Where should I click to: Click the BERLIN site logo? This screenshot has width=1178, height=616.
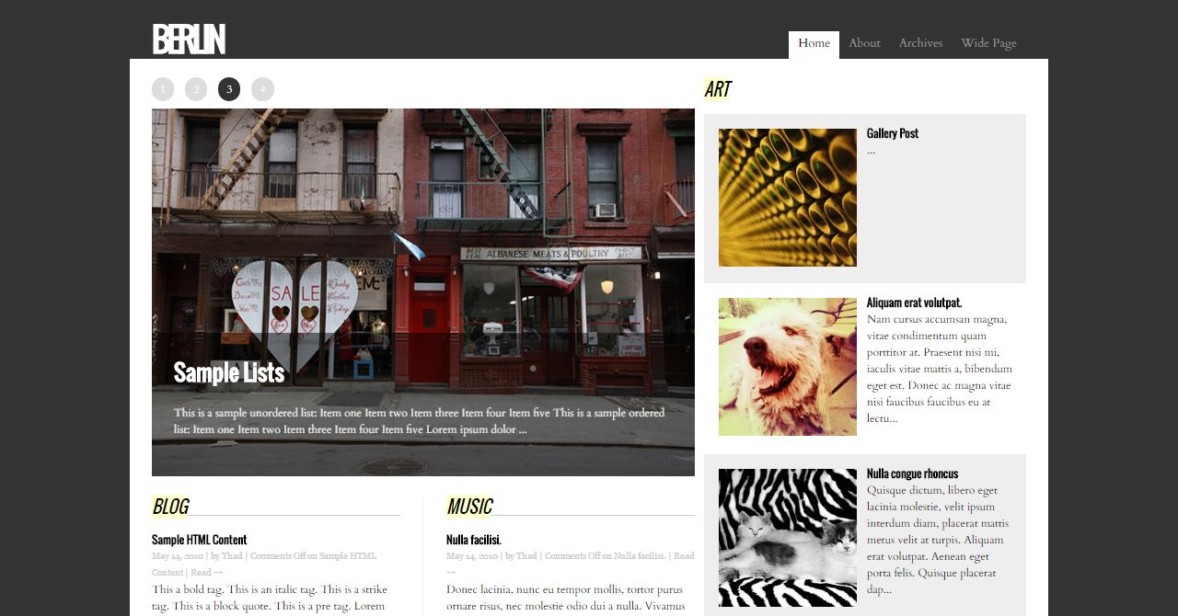tap(189, 40)
